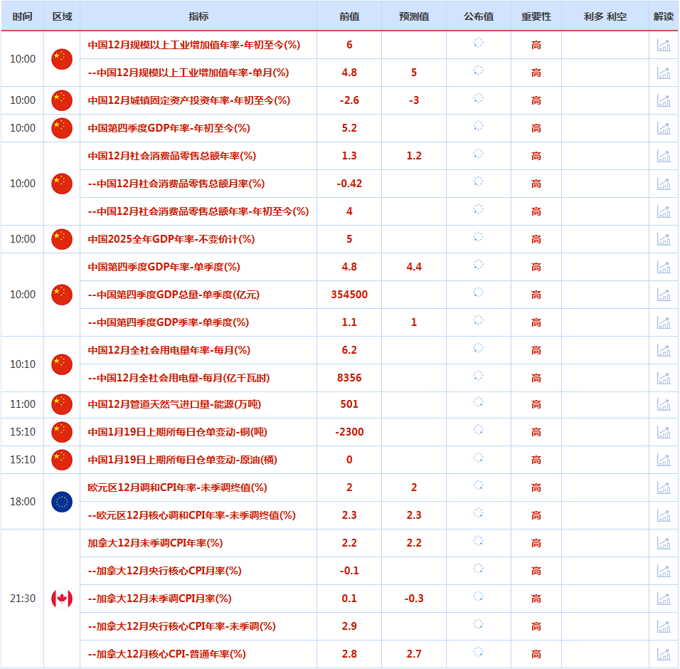Click the 重要性 column header
The height and width of the screenshot is (669, 680).
536,16
